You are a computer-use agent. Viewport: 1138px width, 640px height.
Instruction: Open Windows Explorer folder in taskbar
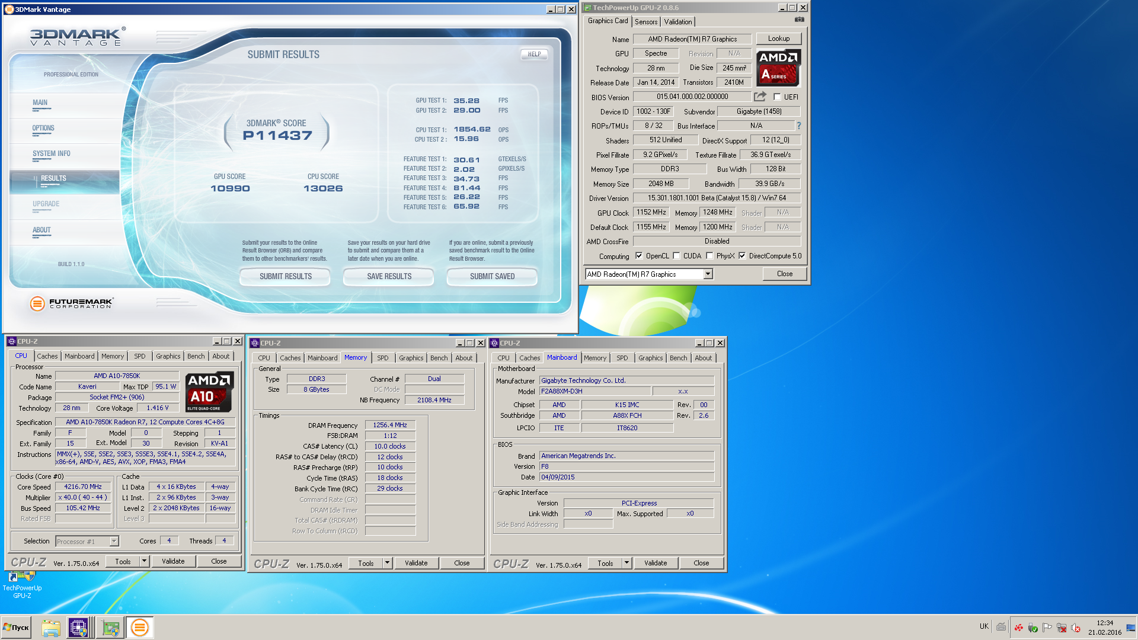(51, 628)
